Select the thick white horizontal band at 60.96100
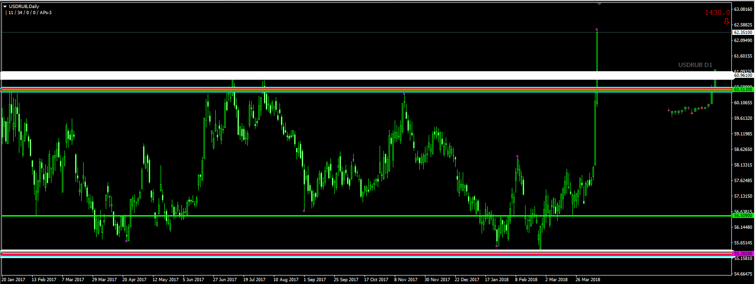The image size is (755, 284). 366,75
